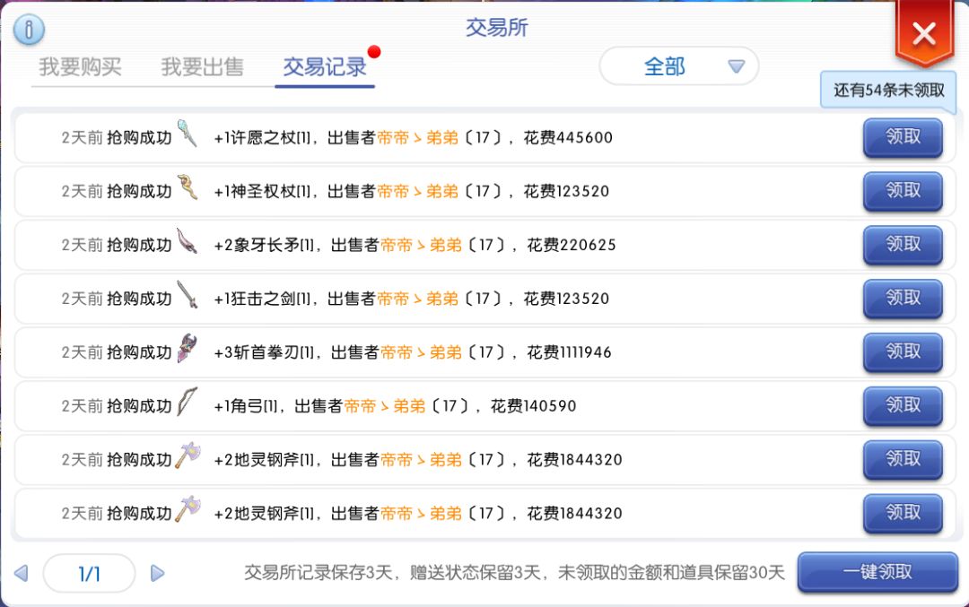Open the info icon at top left
Screen dimensions: 969x607
(29, 29)
